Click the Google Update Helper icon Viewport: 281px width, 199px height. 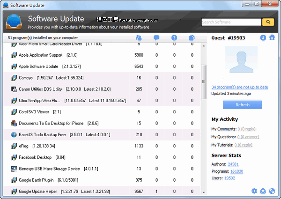tap(14, 192)
